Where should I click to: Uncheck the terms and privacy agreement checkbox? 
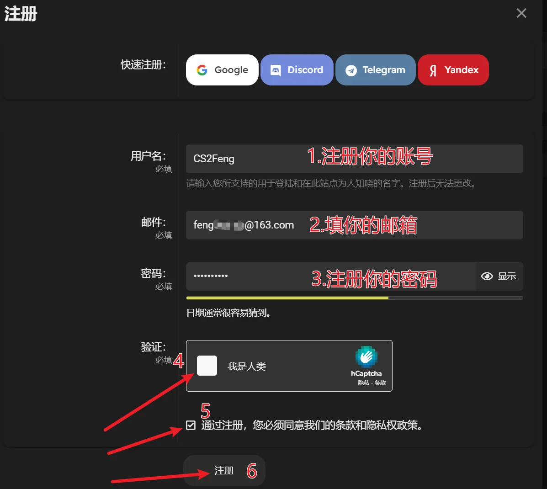pyautogui.click(x=191, y=425)
